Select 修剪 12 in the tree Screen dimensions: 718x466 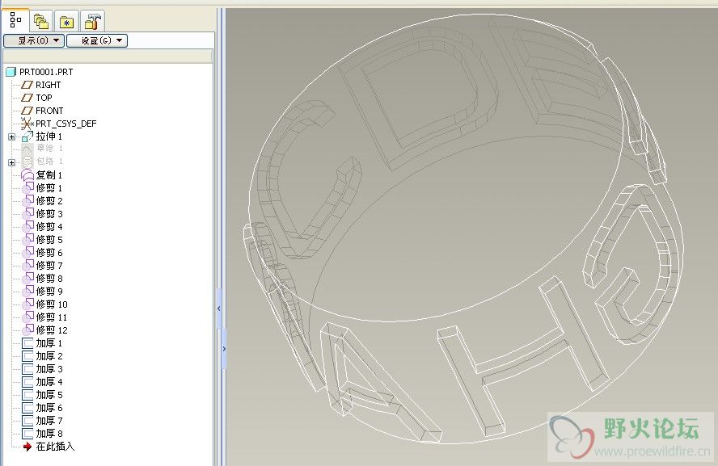[x=51, y=330]
